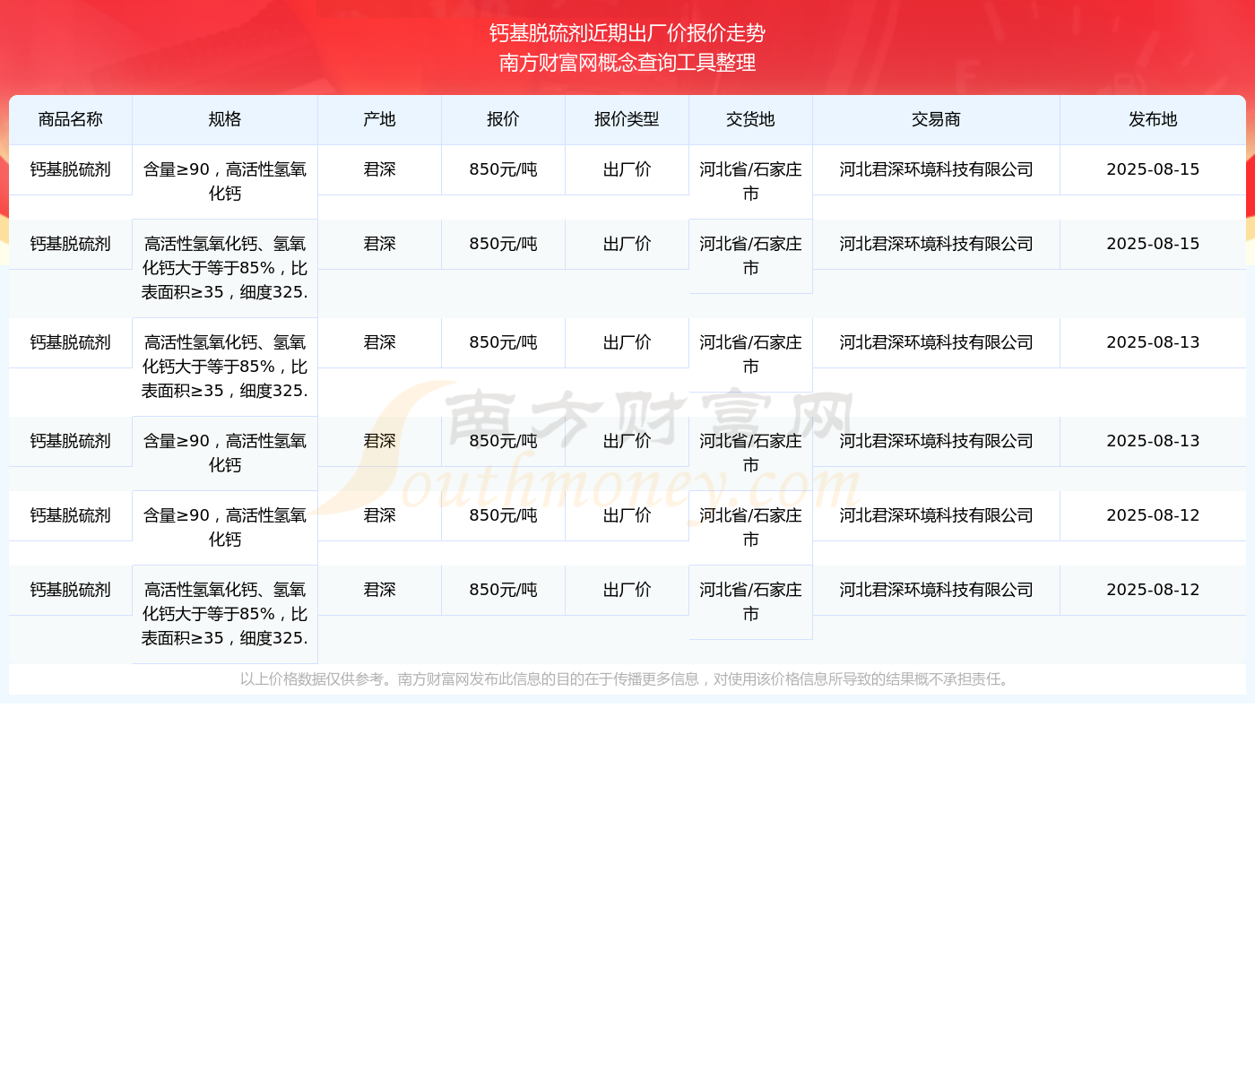1255x1080 pixels.
Task: Click date 2025-08-13 in the 细度325 row
Action: pos(1153,342)
